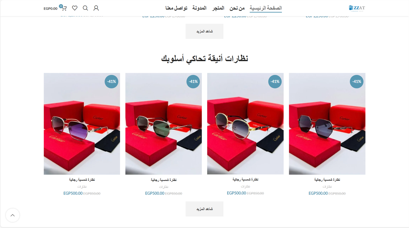This screenshot has height=228, width=409.
Task: Open من نحن menu item
Action: coord(237,8)
